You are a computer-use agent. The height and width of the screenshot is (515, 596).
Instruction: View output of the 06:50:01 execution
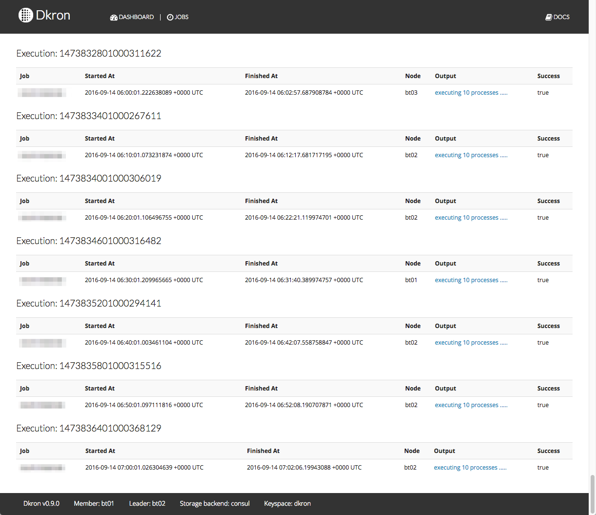coord(471,405)
